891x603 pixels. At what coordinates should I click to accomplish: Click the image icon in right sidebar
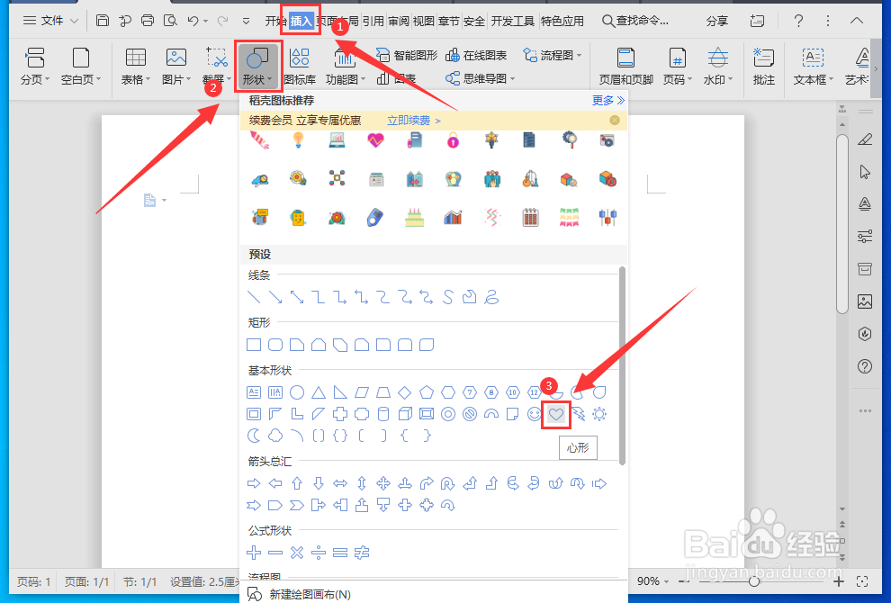pyautogui.click(x=864, y=301)
